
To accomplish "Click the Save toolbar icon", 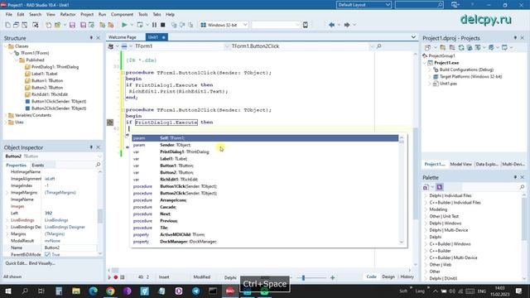I will (72, 25).
